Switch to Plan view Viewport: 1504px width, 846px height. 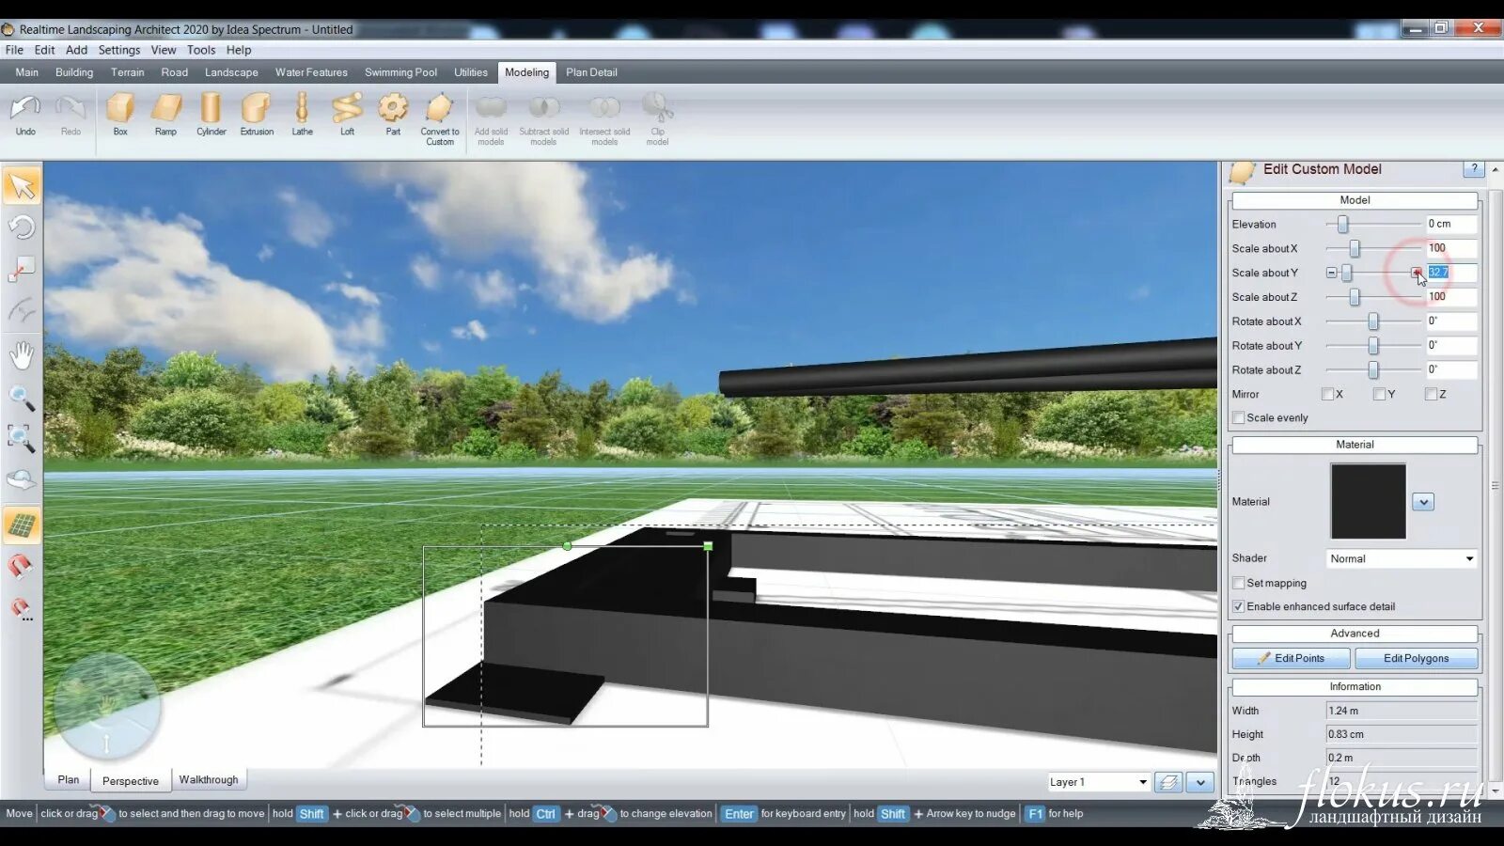pos(69,779)
